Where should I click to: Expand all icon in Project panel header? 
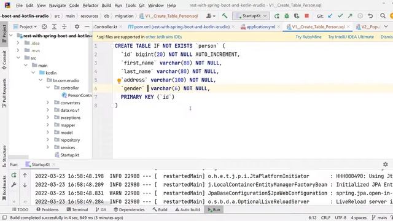[x=54, y=26]
